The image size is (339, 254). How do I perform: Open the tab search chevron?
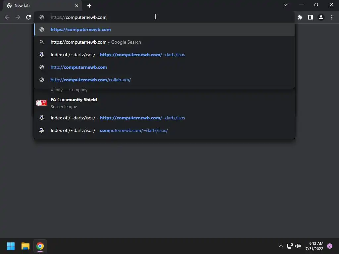tap(286, 5)
